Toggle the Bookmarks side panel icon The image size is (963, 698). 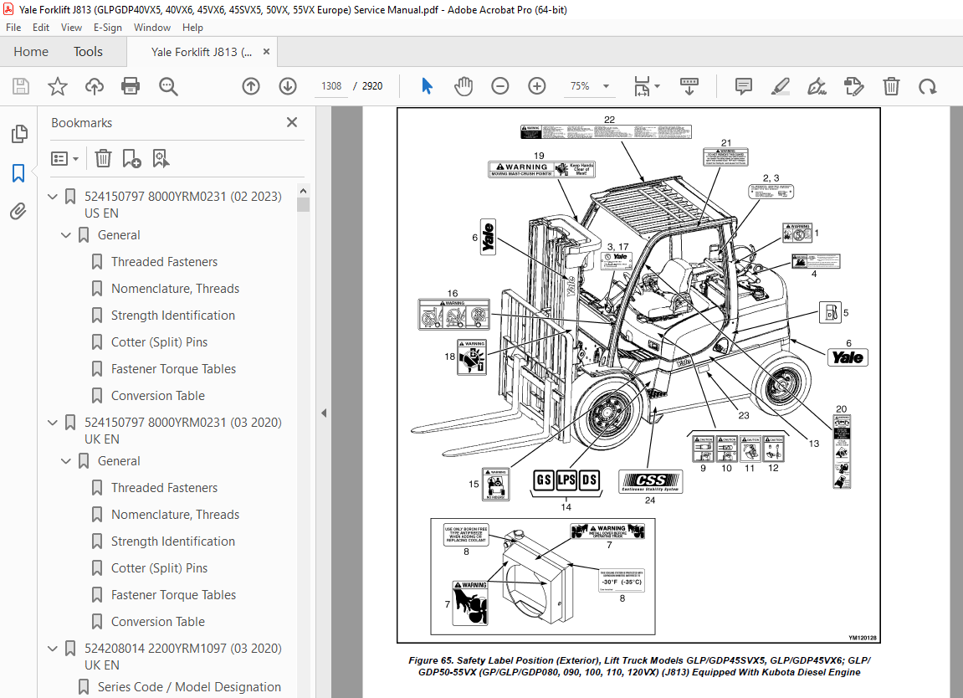[18, 173]
